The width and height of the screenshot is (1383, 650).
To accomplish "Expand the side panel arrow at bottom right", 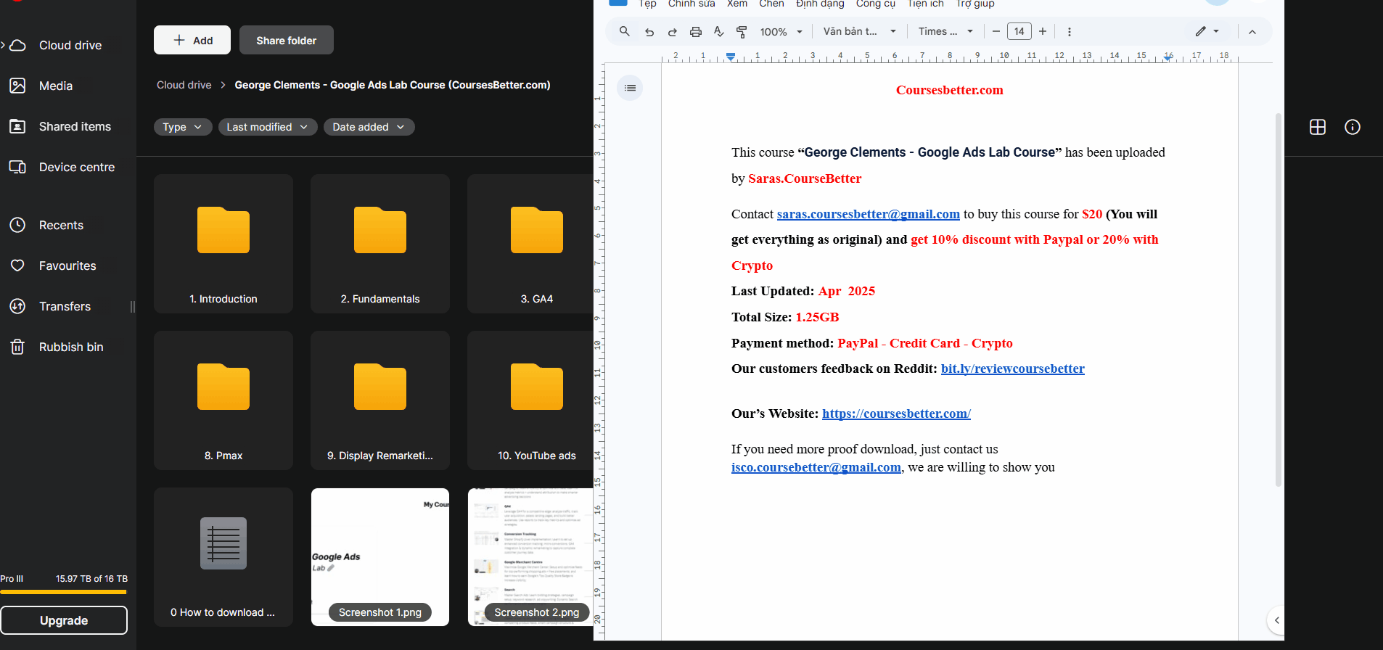I will point(1276,620).
